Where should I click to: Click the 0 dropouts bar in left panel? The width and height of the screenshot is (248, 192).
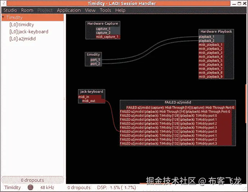click(33, 180)
